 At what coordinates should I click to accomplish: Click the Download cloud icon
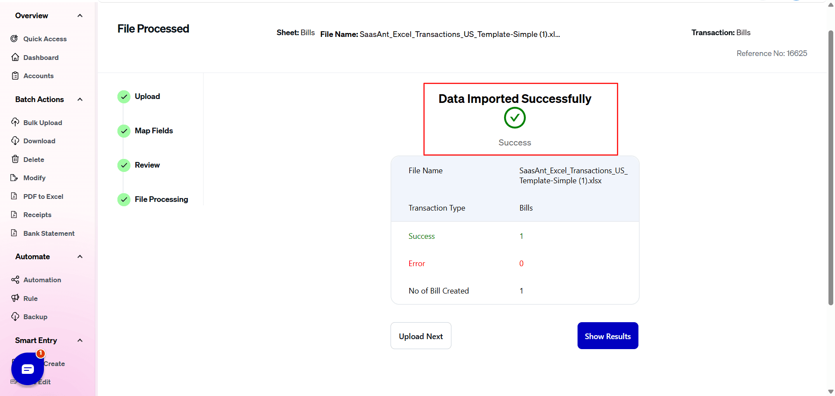[x=15, y=141]
